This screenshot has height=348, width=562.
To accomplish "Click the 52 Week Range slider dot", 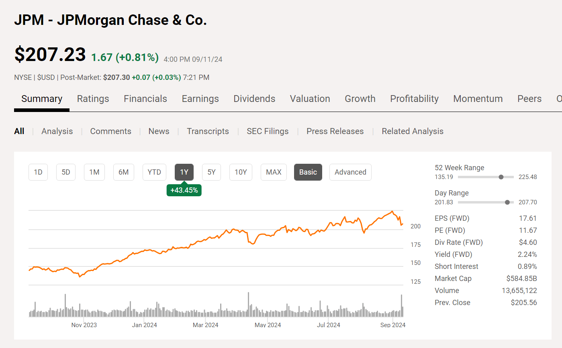I will pyautogui.click(x=501, y=177).
